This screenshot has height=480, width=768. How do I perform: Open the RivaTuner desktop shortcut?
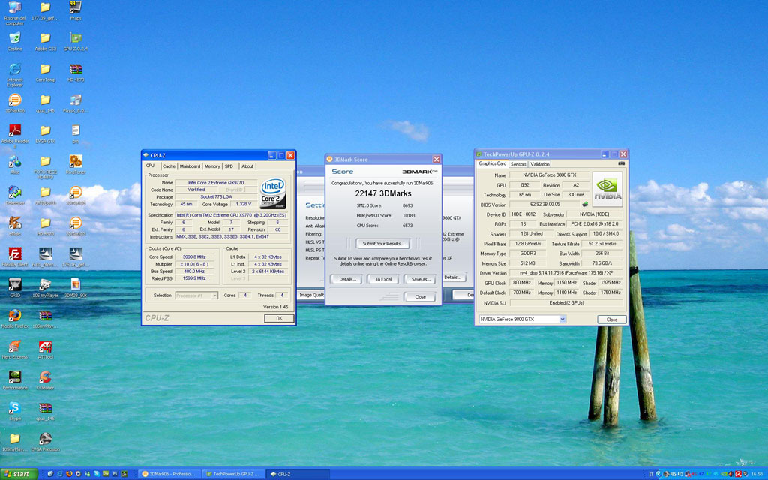76,164
